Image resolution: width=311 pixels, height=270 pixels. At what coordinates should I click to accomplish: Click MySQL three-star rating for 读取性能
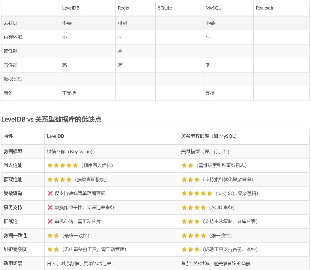click(191, 180)
